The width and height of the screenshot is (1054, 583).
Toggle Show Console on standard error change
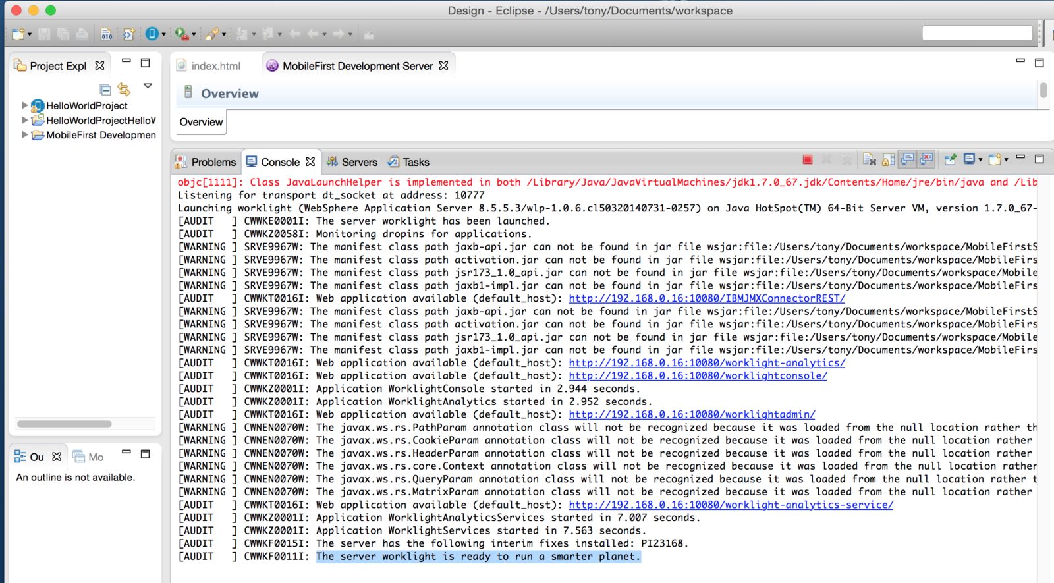click(x=927, y=159)
